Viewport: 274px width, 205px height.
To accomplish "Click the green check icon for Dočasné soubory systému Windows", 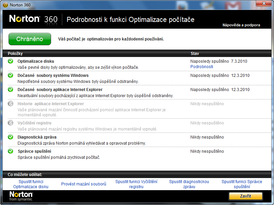I will click(10, 75).
